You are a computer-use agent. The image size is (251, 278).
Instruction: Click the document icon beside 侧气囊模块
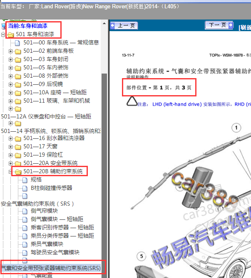point(25,220)
